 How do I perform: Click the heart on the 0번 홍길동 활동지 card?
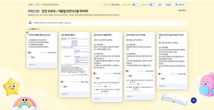point(61,82)
